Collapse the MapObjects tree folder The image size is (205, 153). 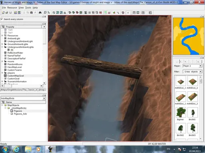[2, 105]
